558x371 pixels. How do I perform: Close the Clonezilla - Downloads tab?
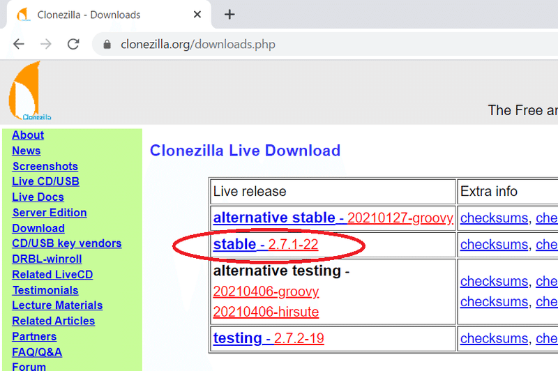click(x=197, y=15)
